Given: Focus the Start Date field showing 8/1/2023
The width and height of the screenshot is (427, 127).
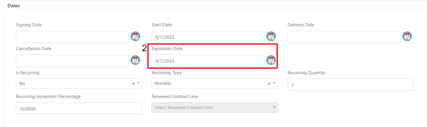Looking at the screenshot, I should coord(208,37).
